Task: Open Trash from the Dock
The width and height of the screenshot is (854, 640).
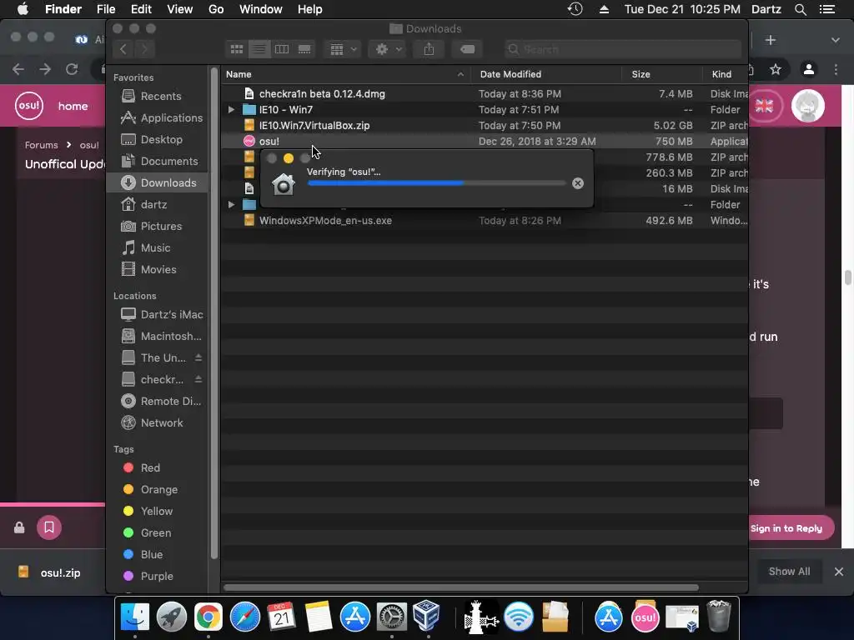Action: pos(718,617)
